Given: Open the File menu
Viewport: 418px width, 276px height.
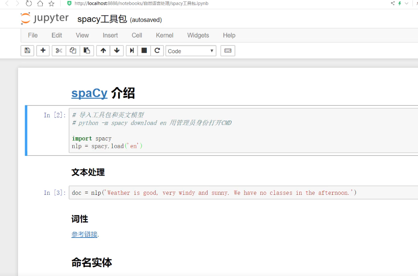Looking at the screenshot, I should 33,35.
